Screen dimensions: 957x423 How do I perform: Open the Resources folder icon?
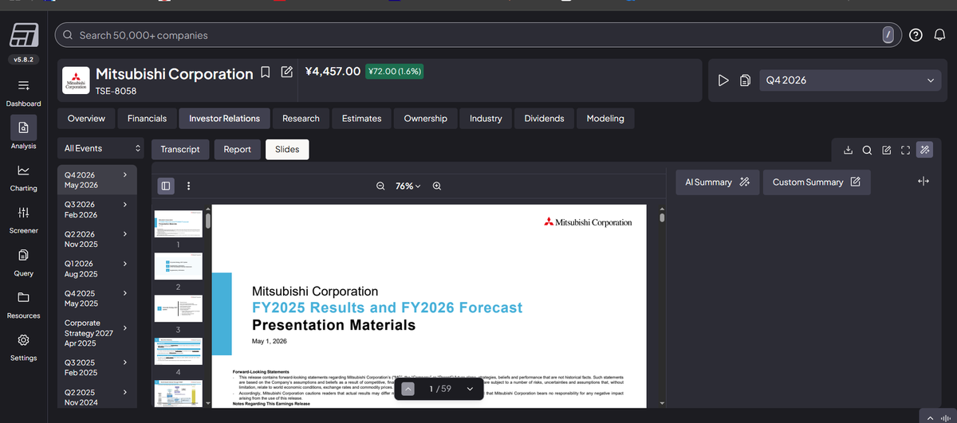click(23, 297)
